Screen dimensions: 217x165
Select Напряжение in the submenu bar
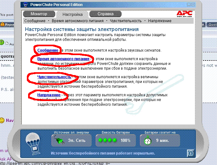[x=160, y=21]
